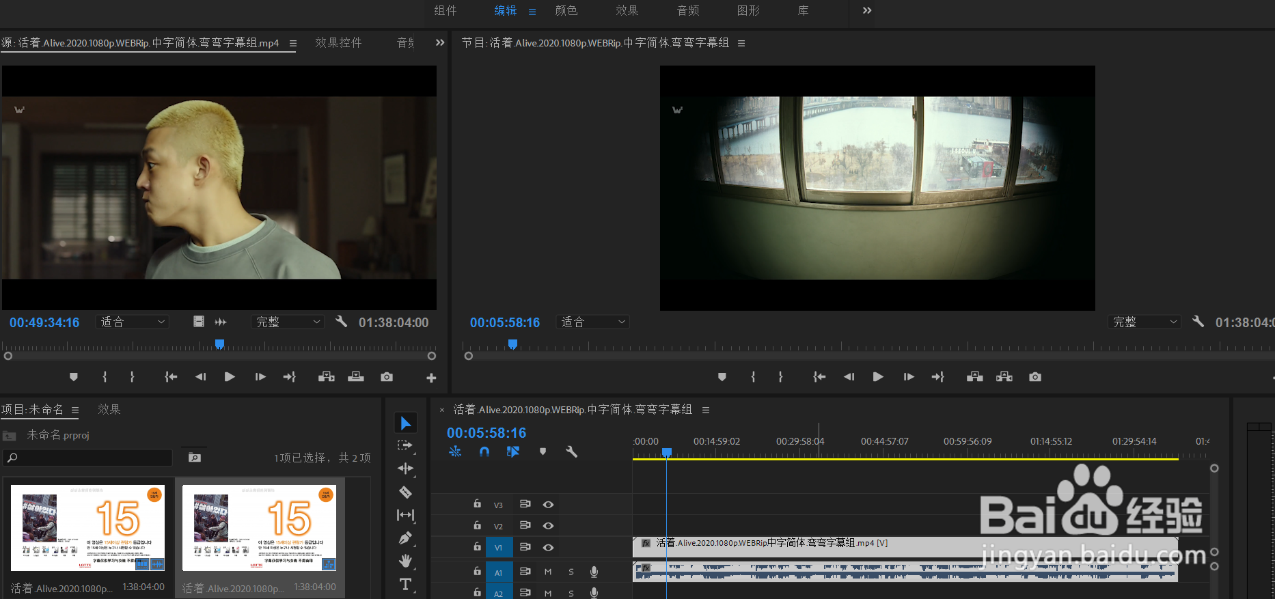Mark In point in source monitor

[105, 377]
